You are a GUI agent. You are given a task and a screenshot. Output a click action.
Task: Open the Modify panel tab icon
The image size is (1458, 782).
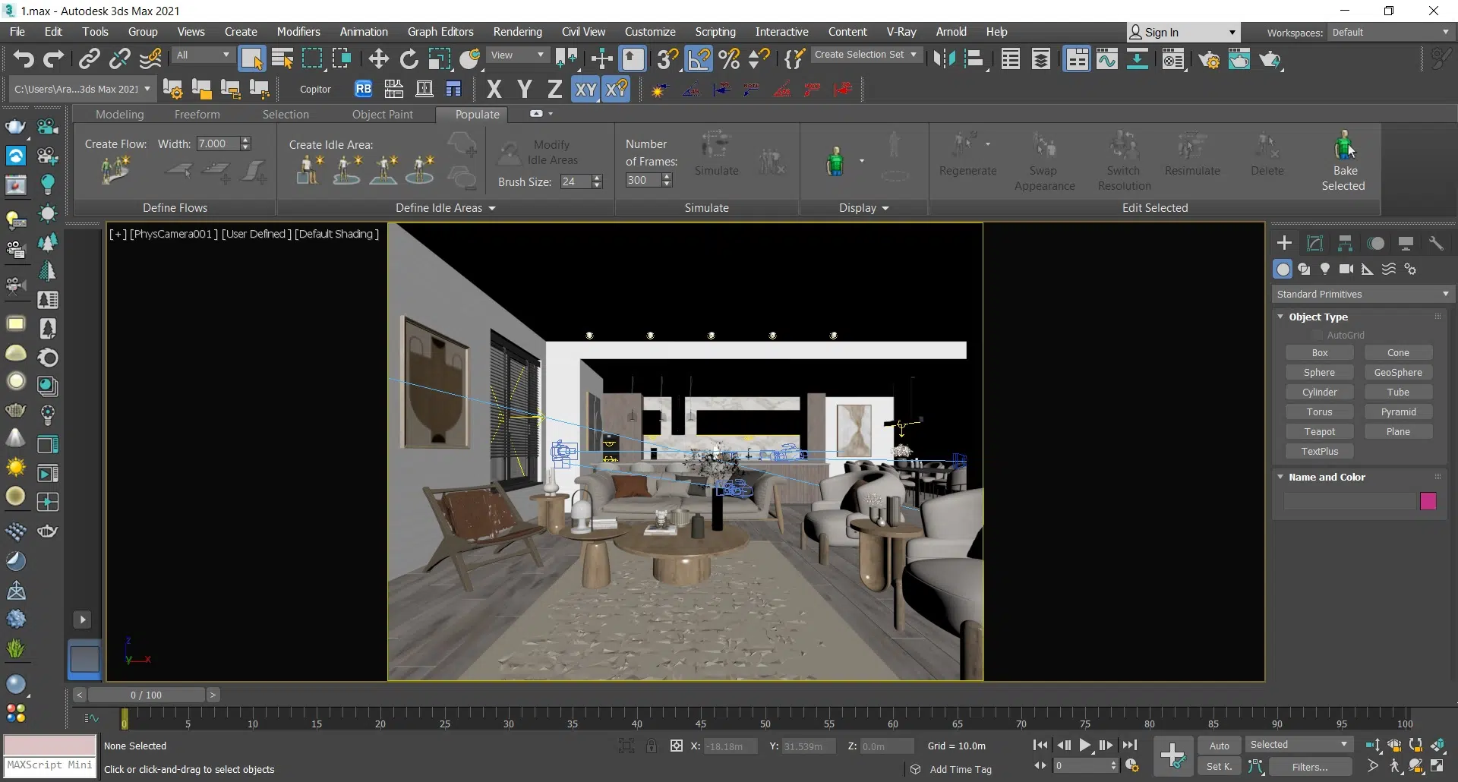pyautogui.click(x=1314, y=244)
